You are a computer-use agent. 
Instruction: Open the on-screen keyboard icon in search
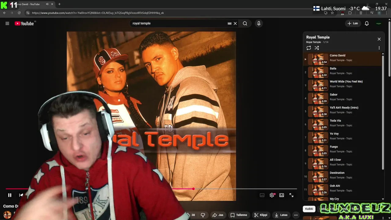[x=229, y=24]
